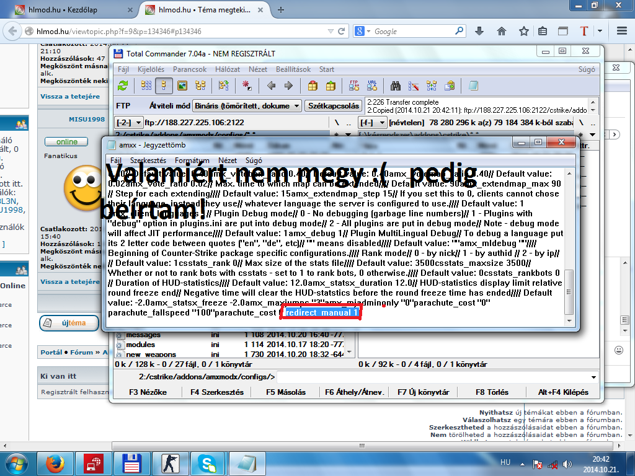
Task: Click F8 Törlés delete button
Action: pyautogui.click(x=492, y=392)
